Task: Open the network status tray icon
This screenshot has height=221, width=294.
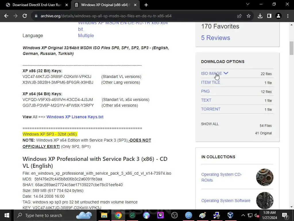Action: pyautogui.click(x=250, y=215)
